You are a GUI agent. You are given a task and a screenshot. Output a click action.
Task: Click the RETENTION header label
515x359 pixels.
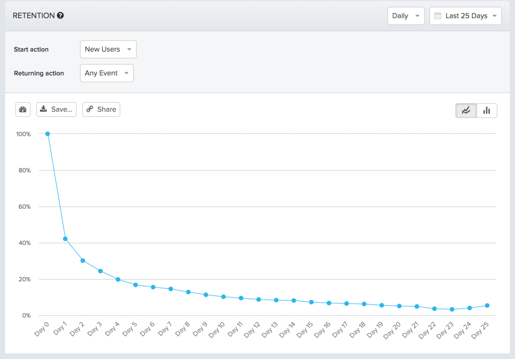click(x=33, y=15)
